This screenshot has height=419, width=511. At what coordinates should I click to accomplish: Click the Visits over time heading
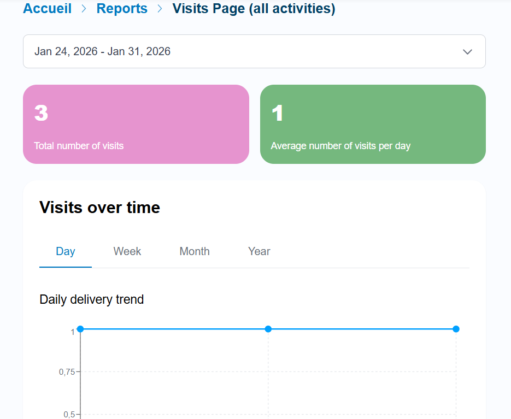[x=99, y=208]
